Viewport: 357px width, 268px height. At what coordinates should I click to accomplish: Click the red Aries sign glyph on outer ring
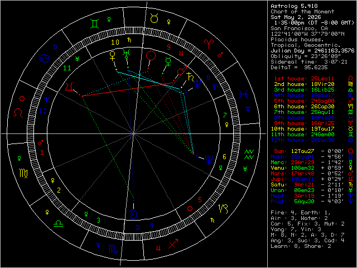point(209,43)
